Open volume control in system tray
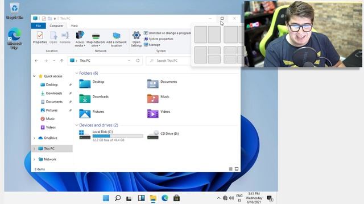 pyautogui.click(x=231, y=198)
